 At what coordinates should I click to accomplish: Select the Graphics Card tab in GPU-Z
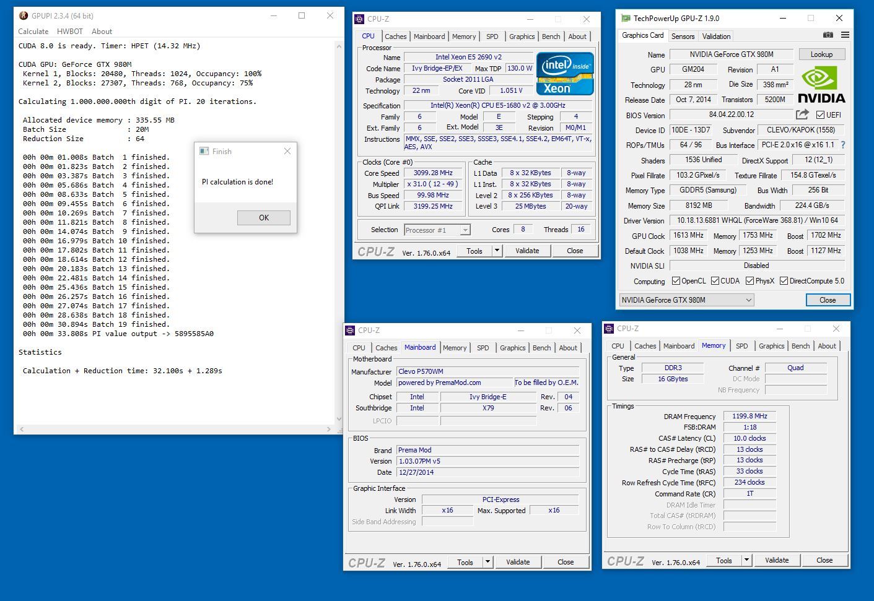(643, 35)
